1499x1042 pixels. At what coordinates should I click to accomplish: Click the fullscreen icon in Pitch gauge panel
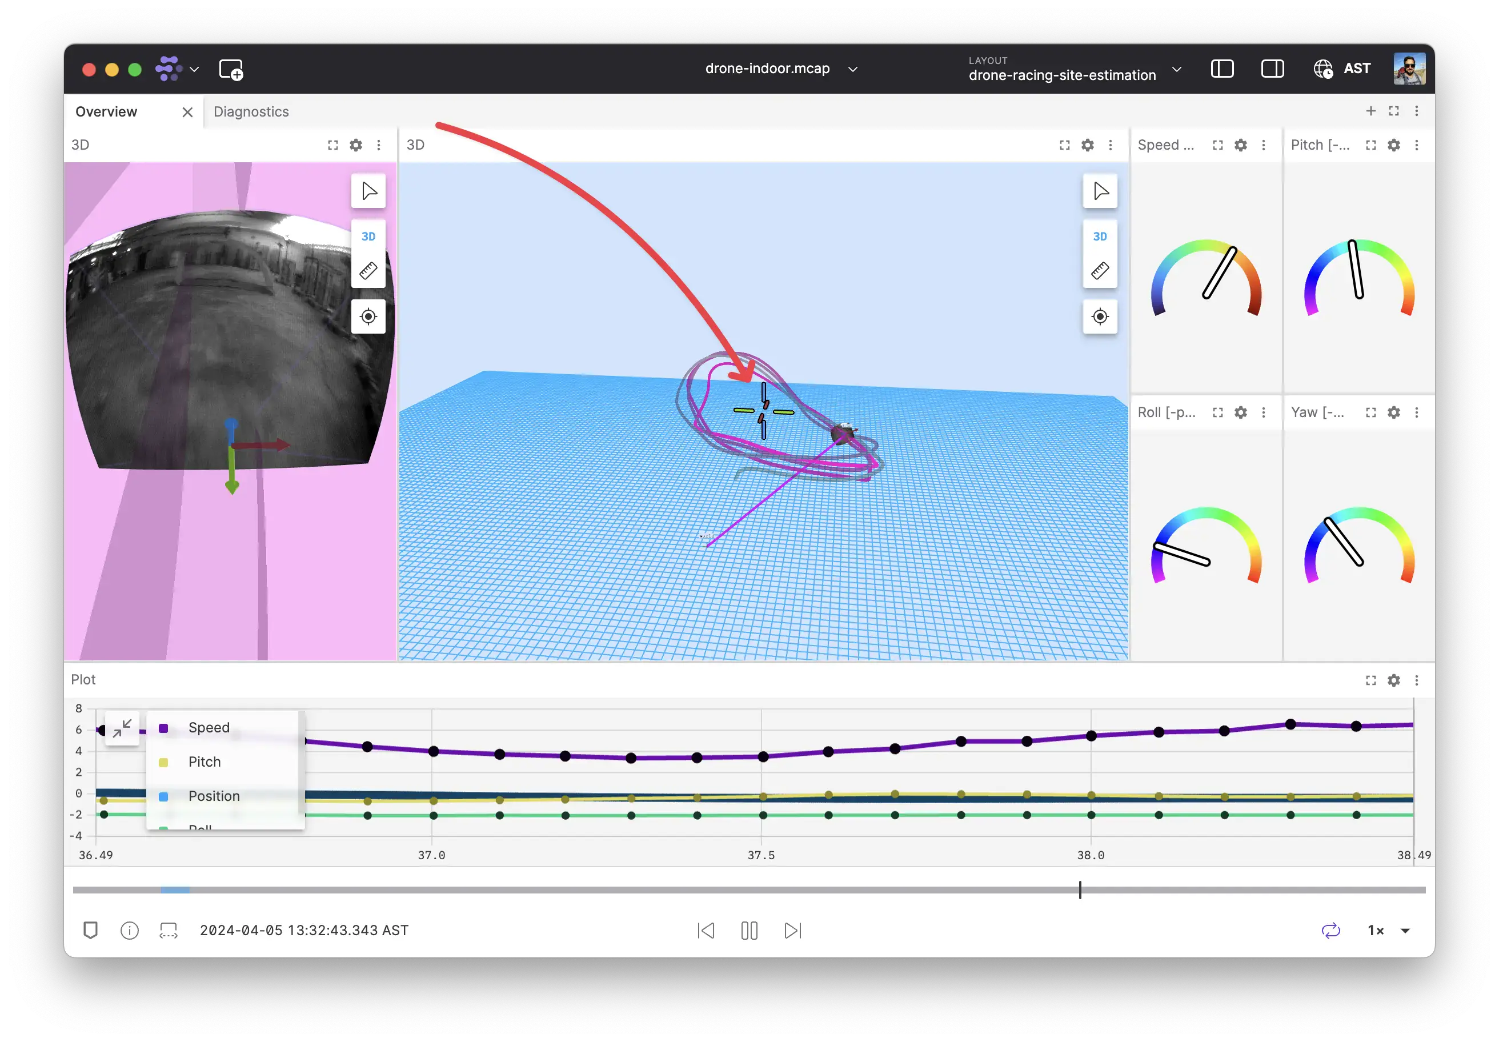click(1368, 146)
